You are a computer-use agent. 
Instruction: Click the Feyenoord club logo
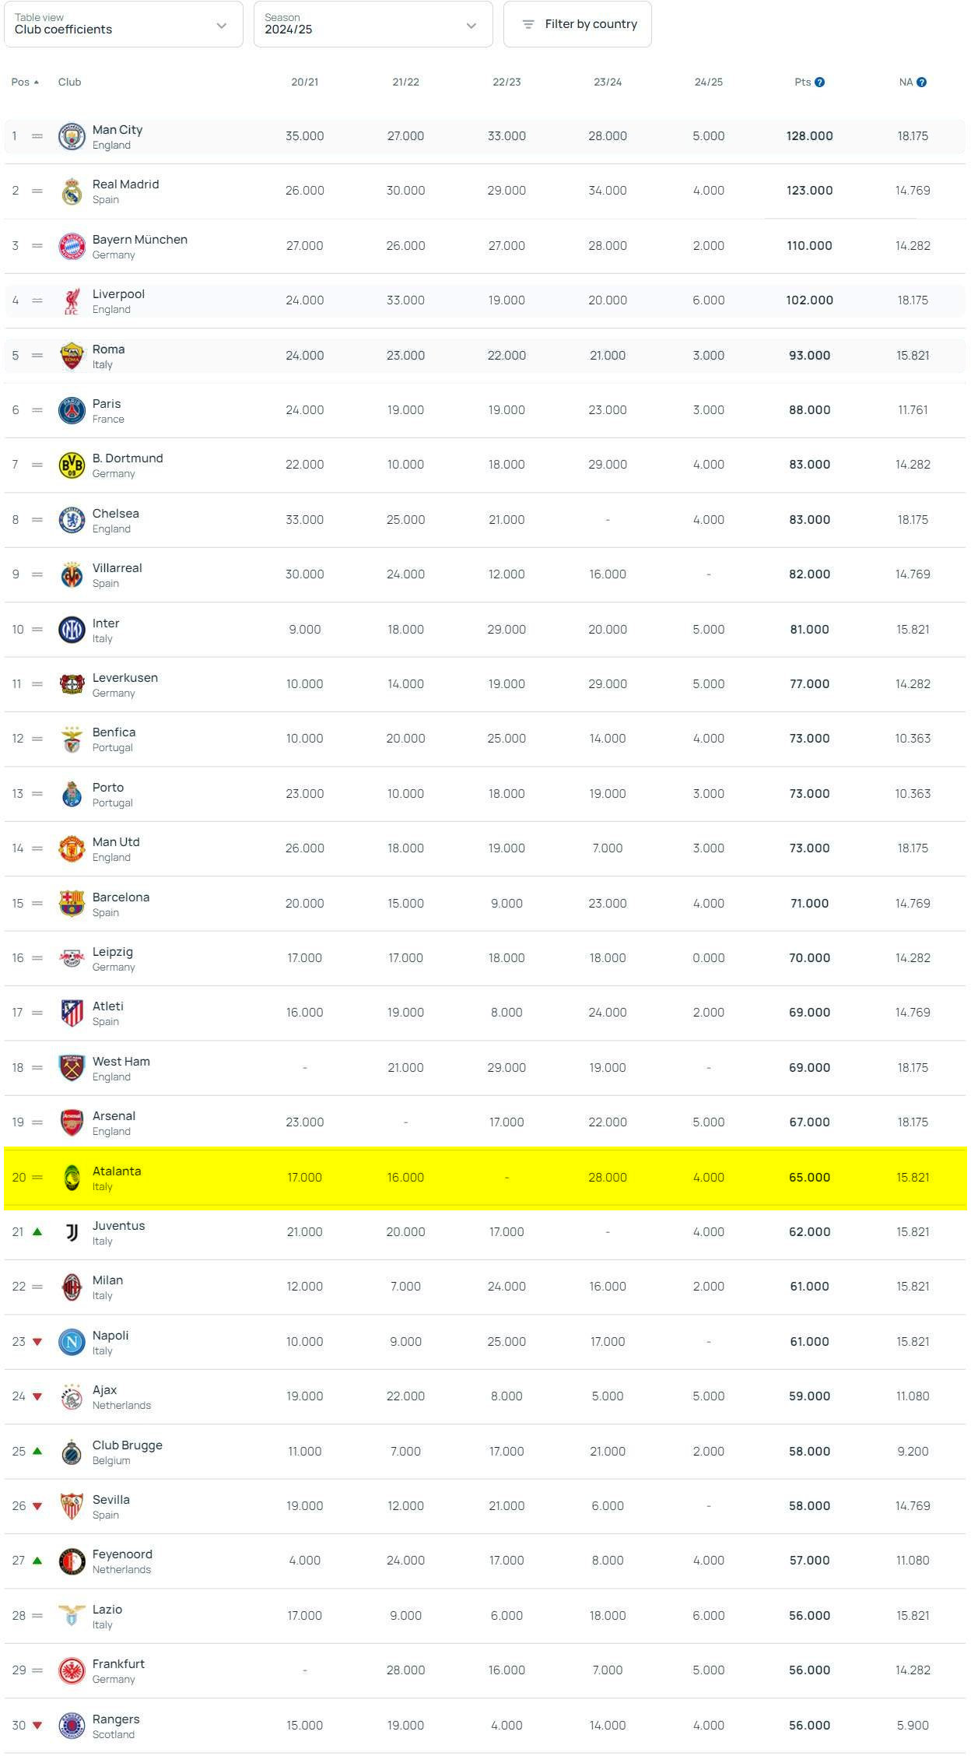pyautogui.click(x=72, y=1561)
